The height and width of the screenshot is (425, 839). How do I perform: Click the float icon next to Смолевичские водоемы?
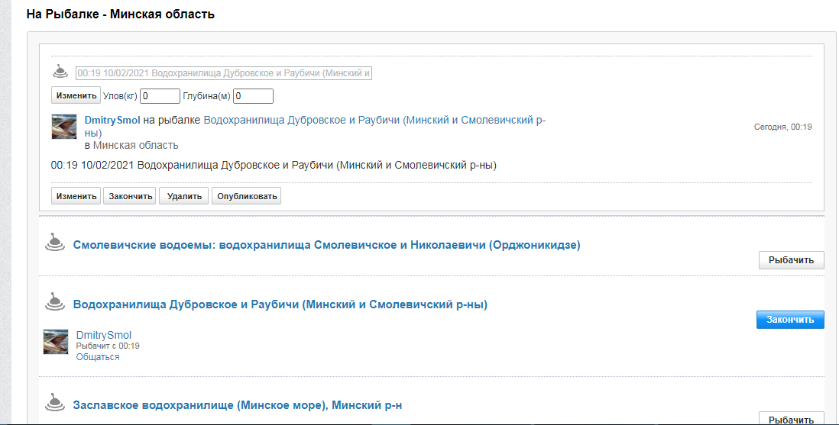(x=54, y=243)
